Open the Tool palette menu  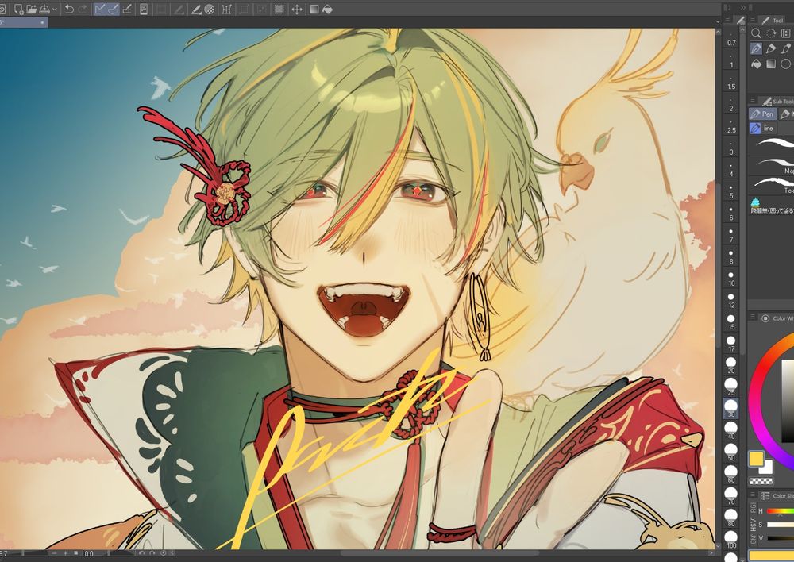point(753,19)
